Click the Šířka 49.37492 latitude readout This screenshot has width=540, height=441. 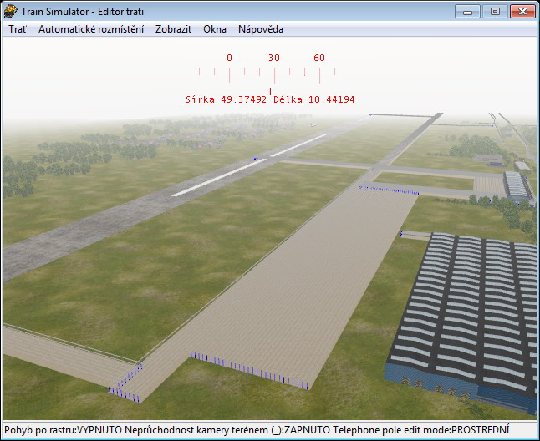(x=227, y=99)
